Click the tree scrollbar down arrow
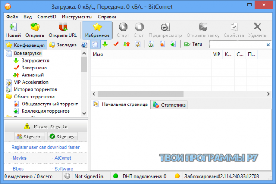276x184 pixels. click(x=84, y=114)
